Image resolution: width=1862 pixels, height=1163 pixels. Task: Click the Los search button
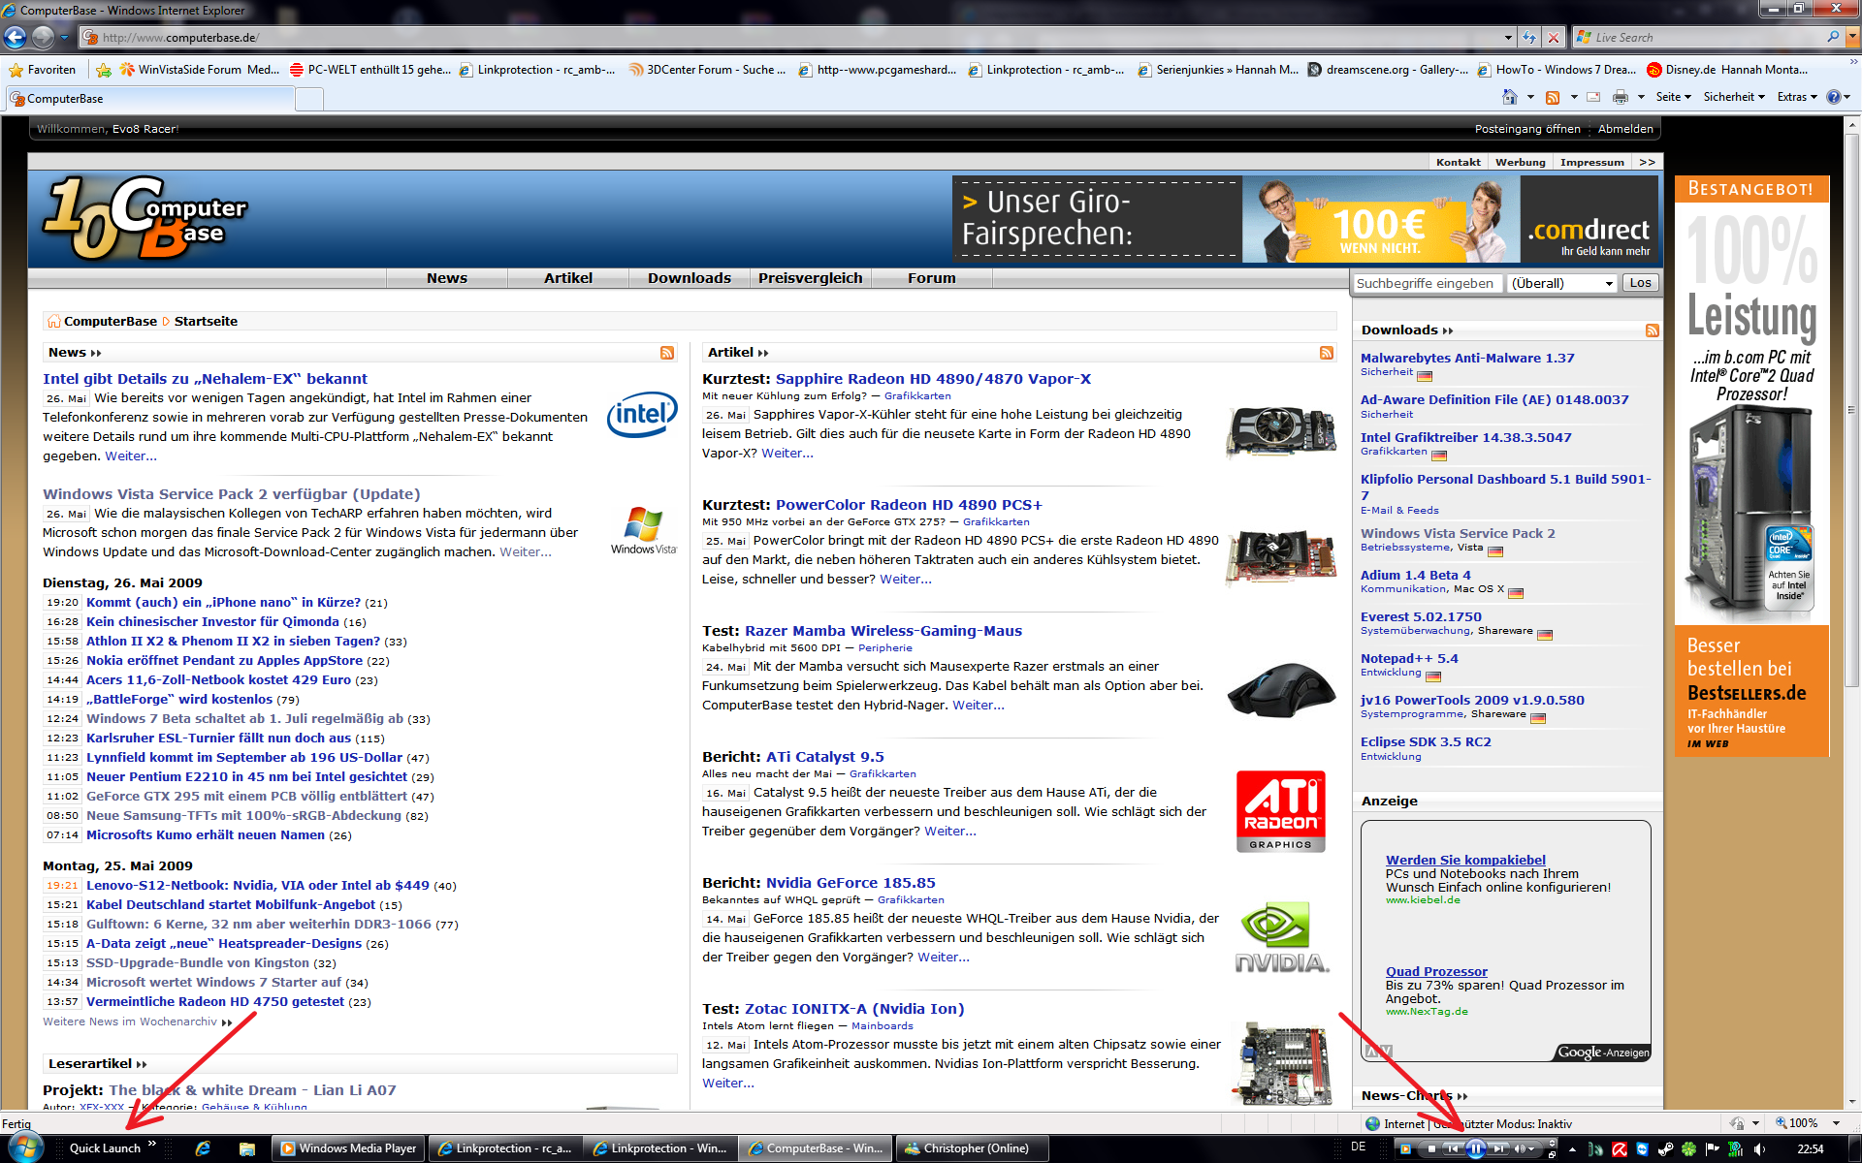(x=1640, y=283)
